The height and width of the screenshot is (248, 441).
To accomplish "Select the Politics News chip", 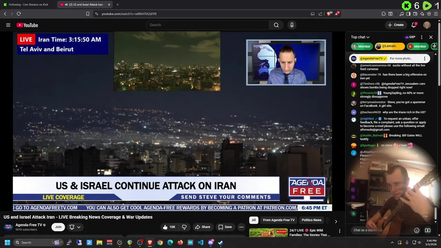I will pyautogui.click(x=311, y=220).
